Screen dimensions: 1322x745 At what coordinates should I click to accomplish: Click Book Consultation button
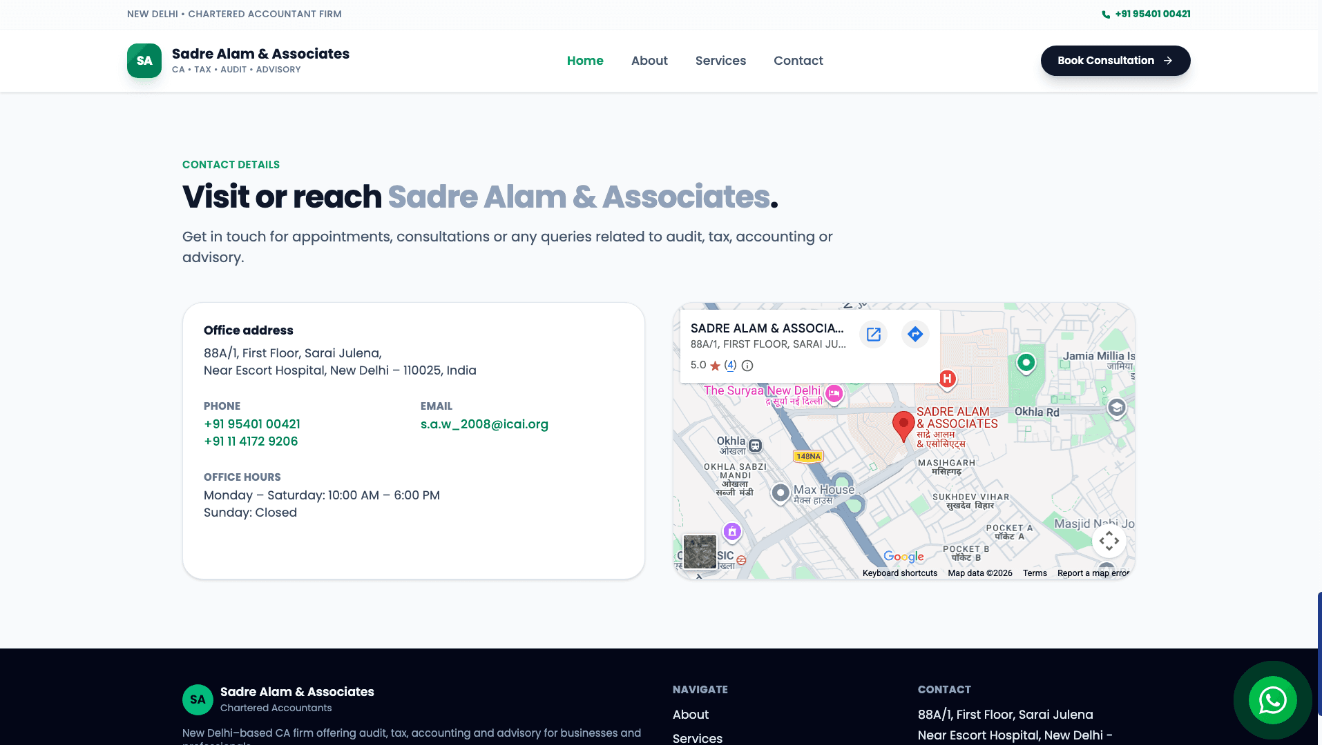coord(1115,61)
